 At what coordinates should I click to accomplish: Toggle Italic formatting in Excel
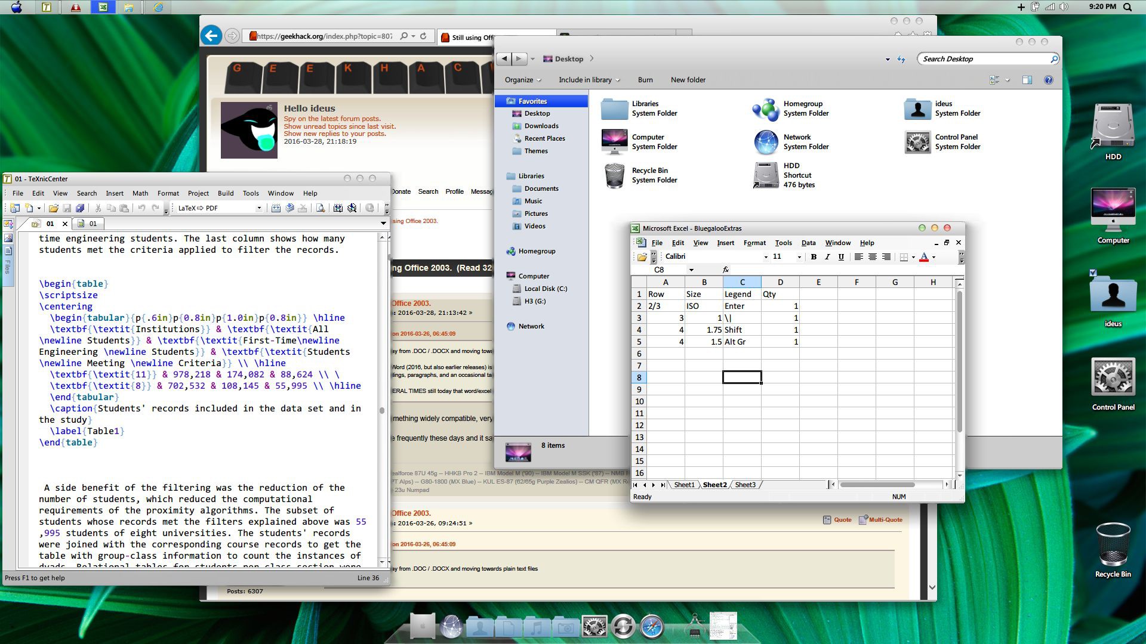(x=827, y=257)
